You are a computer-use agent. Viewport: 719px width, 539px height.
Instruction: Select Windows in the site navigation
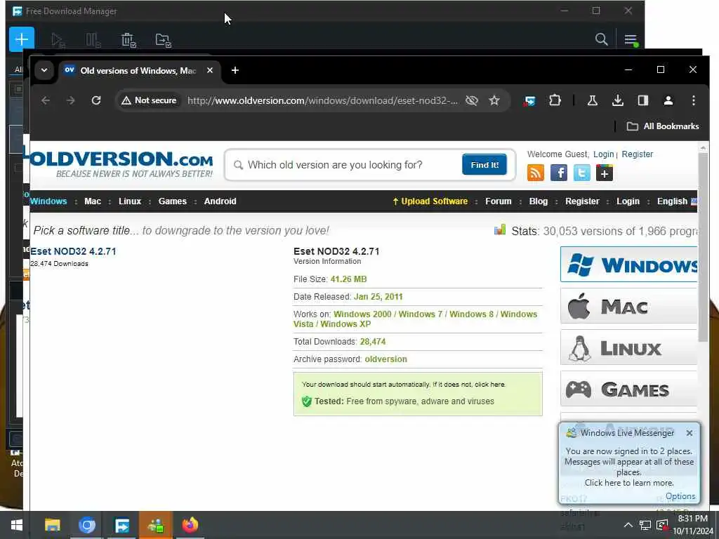[48, 201]
